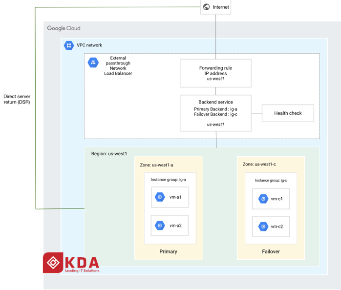Click the KDA red diamond logo
This screenshot has height=290, width=341.
point(53,263)
